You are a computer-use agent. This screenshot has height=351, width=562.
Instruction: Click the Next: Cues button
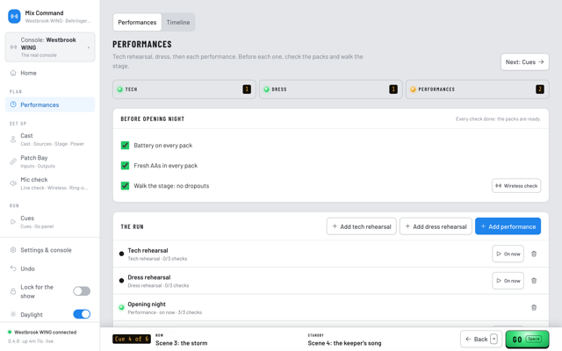pyautogui.click(x=525, y=62)
